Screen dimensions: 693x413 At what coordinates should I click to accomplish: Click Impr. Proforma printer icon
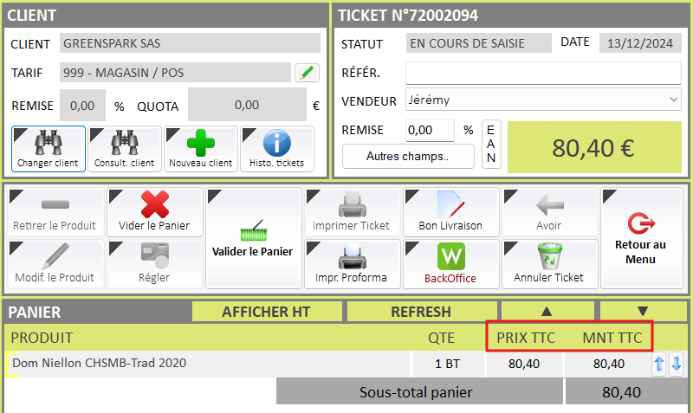coord(352,257)
